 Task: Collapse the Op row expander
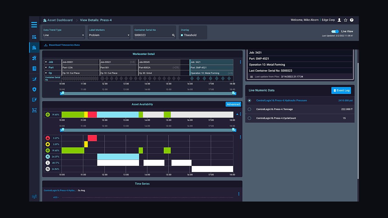click(x=46, y=73)
